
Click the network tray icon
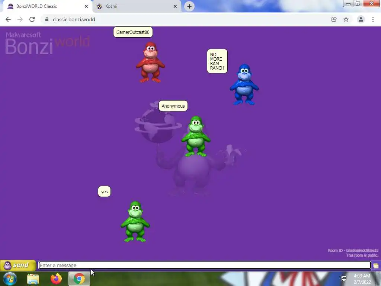pos(343,279)
